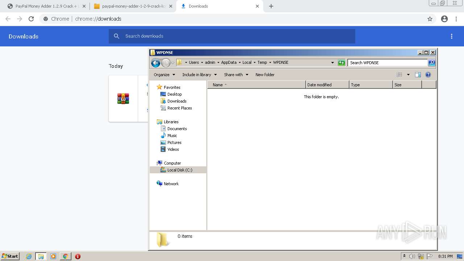Open Chrome profile avatar
This screenshot has height=261, width=464.
444,19
